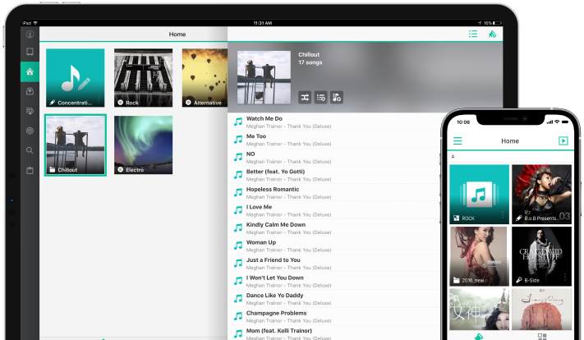The height and width of the screenshot is (340, 584).
Task: Click the search magnifier icon in sidebar
Action: [x=30, y=150]
